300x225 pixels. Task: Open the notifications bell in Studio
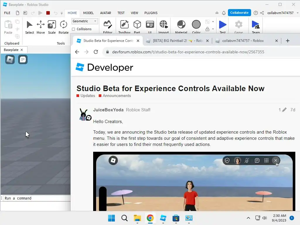point(224,13)
